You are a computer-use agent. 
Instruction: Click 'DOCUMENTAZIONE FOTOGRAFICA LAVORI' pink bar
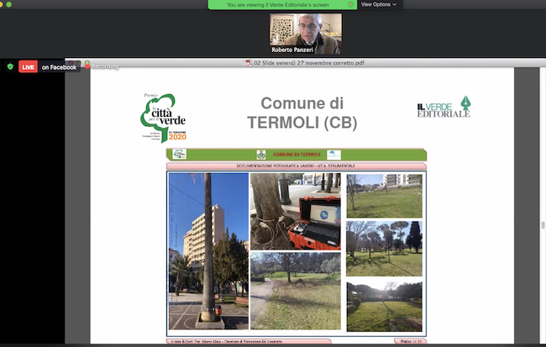click(297, 166)
